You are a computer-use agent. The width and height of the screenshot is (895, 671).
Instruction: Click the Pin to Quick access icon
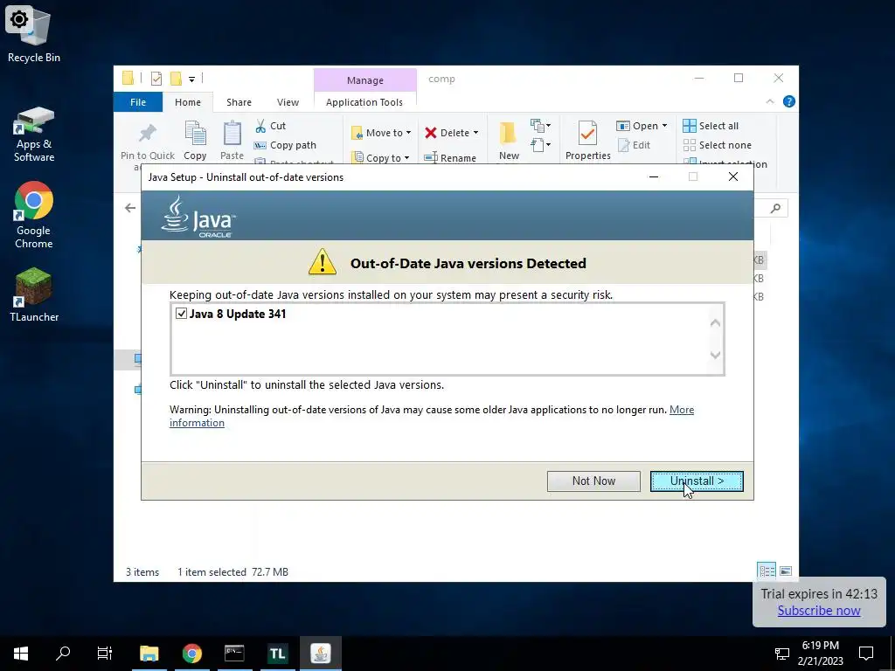coord(147,134)
